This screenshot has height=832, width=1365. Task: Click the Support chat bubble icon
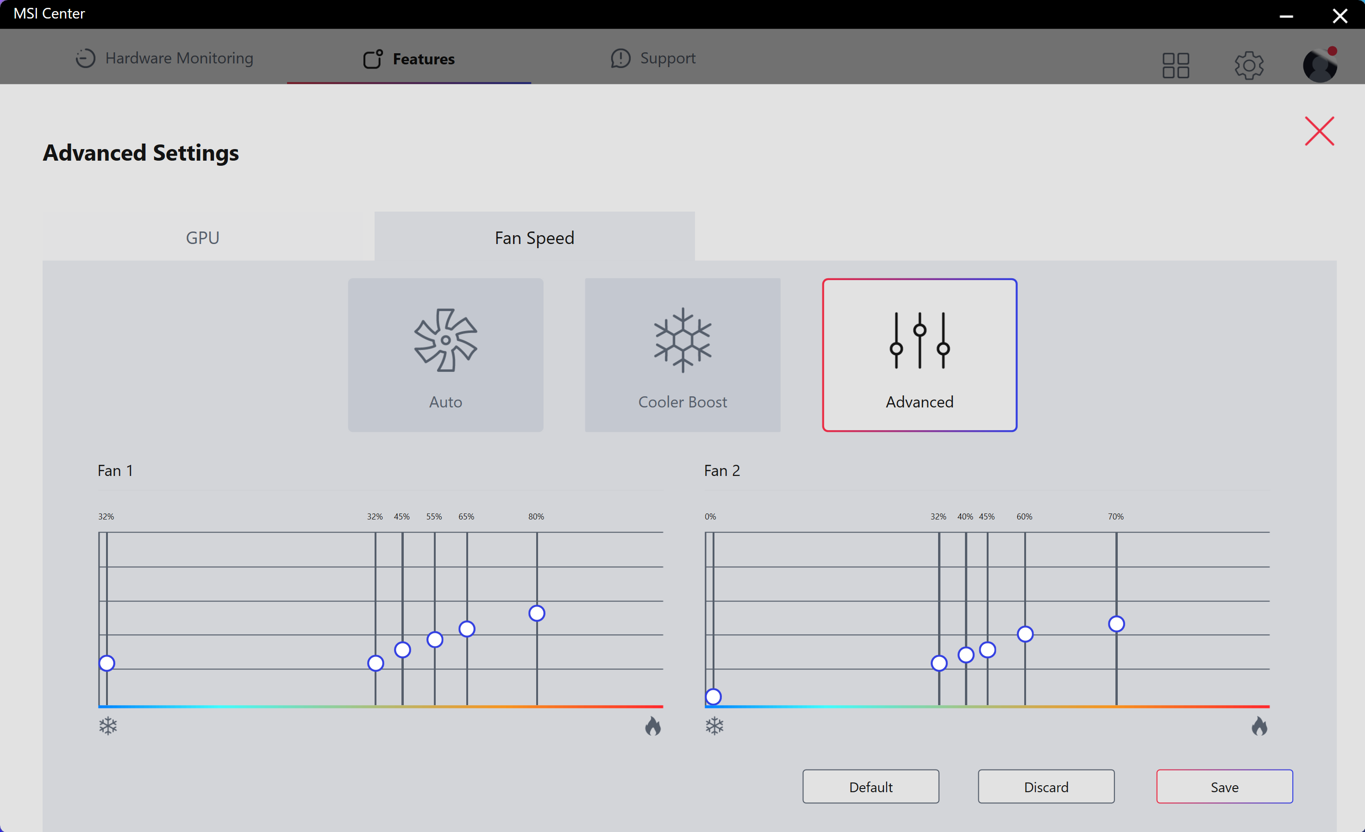click(620, 58)
